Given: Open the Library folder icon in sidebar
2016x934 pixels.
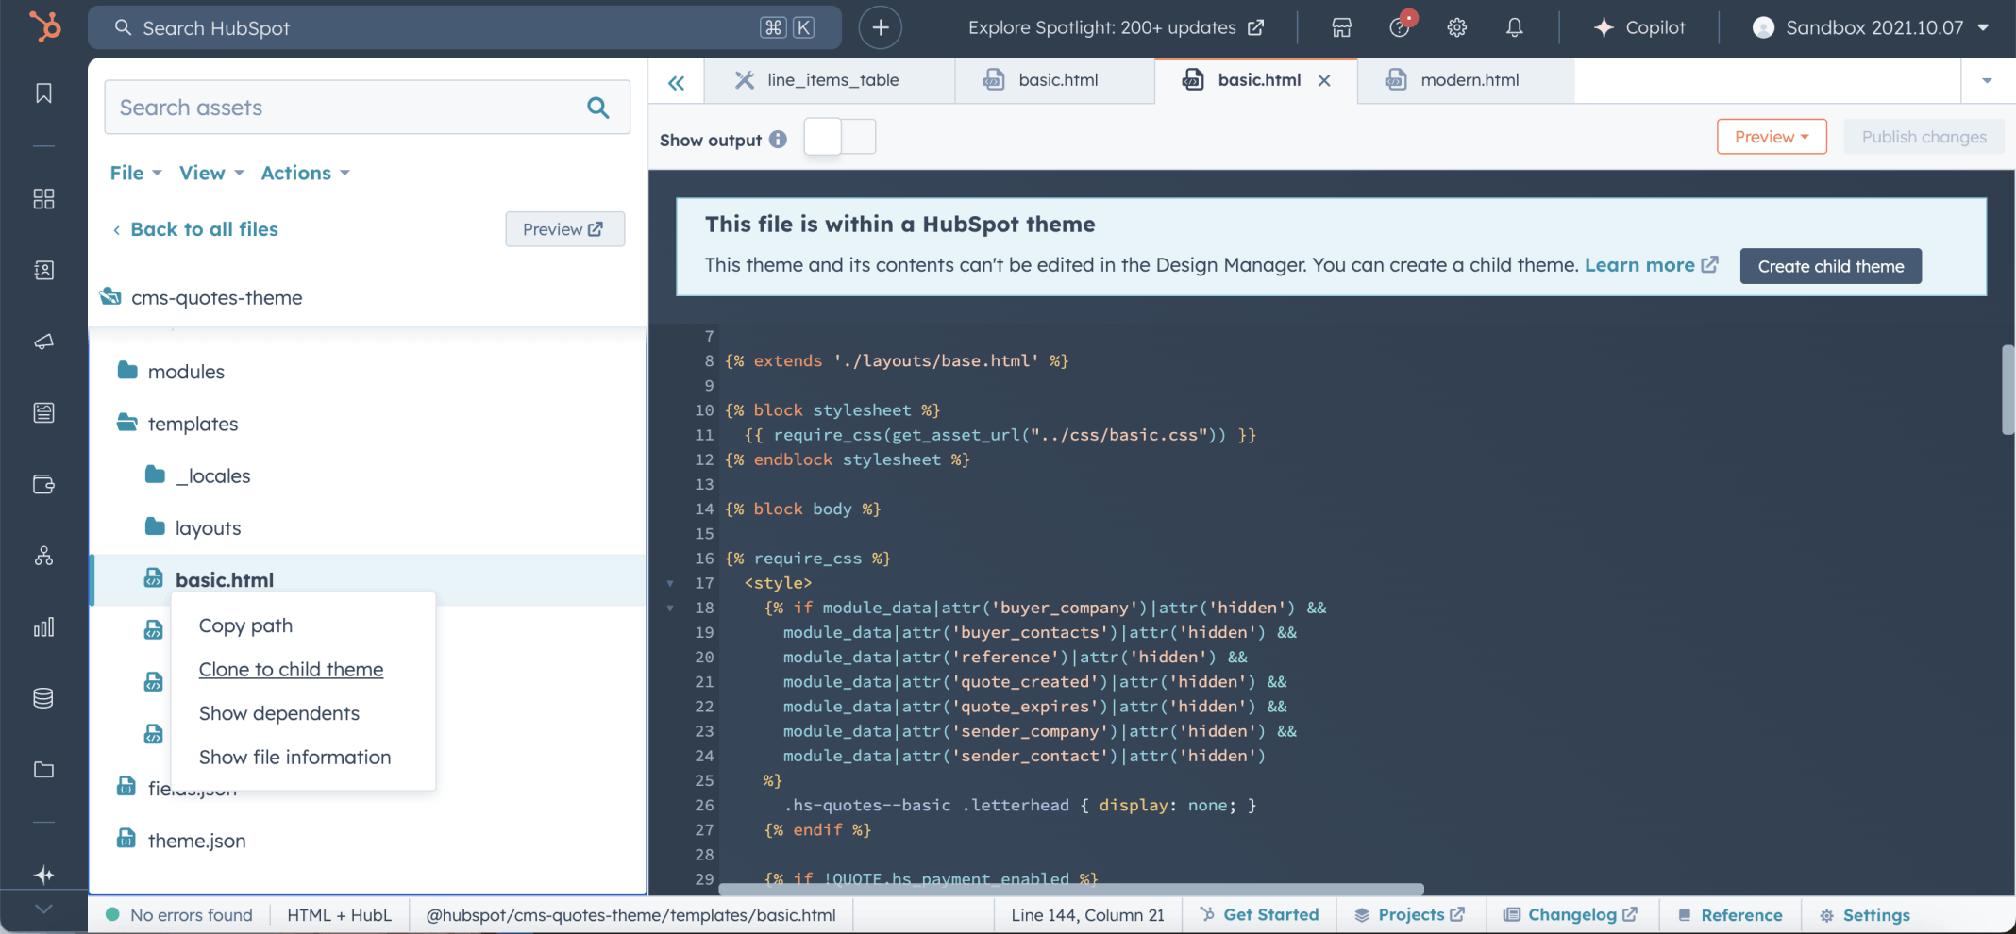Looking at the screenshot, I should point(43,770).
